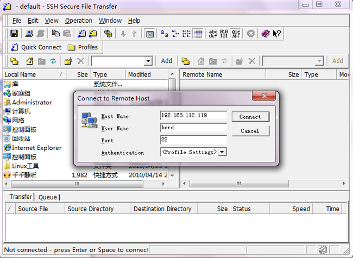Select 回收站 in local list
Viewport: 353px width, 258px height.
[17, 139]
